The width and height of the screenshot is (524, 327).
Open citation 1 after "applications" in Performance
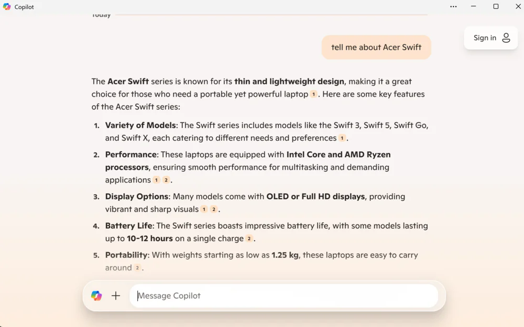point(156,180)
